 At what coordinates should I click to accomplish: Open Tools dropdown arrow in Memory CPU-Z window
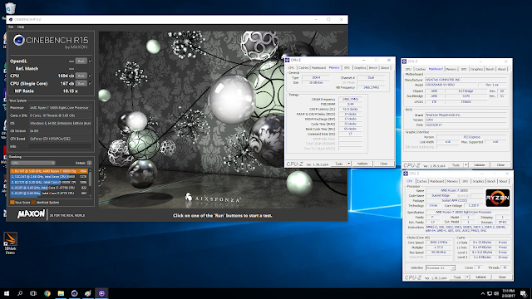tap(349, 164)
